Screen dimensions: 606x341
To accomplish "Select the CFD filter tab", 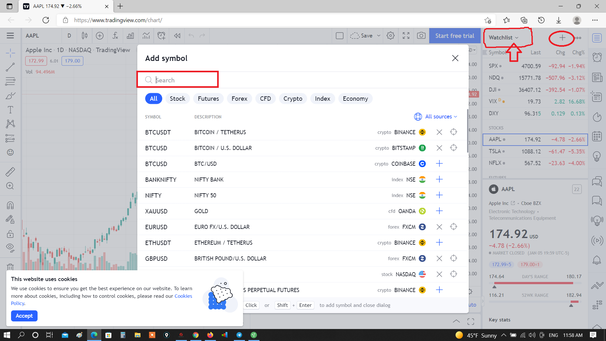I will [x=265, y=99].
